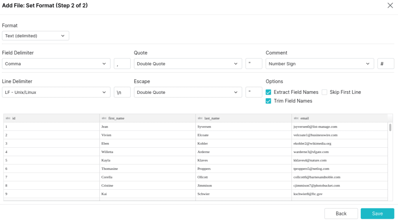Click the abc type icon for first_name column
The image size is (398, 222).
pyautogui.click(x=104, y=118)
